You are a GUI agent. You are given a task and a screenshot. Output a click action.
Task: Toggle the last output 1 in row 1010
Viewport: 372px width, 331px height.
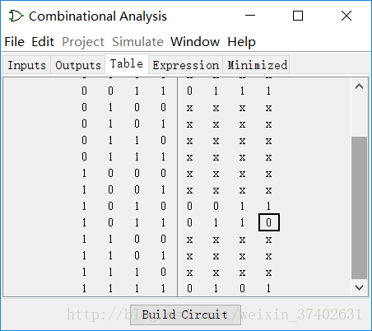pyautogui.click(x=268, y=206)
